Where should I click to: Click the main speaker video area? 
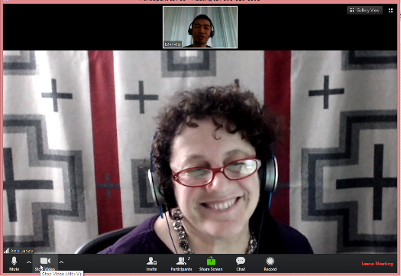pyautogui.click(x=200, y=152)
